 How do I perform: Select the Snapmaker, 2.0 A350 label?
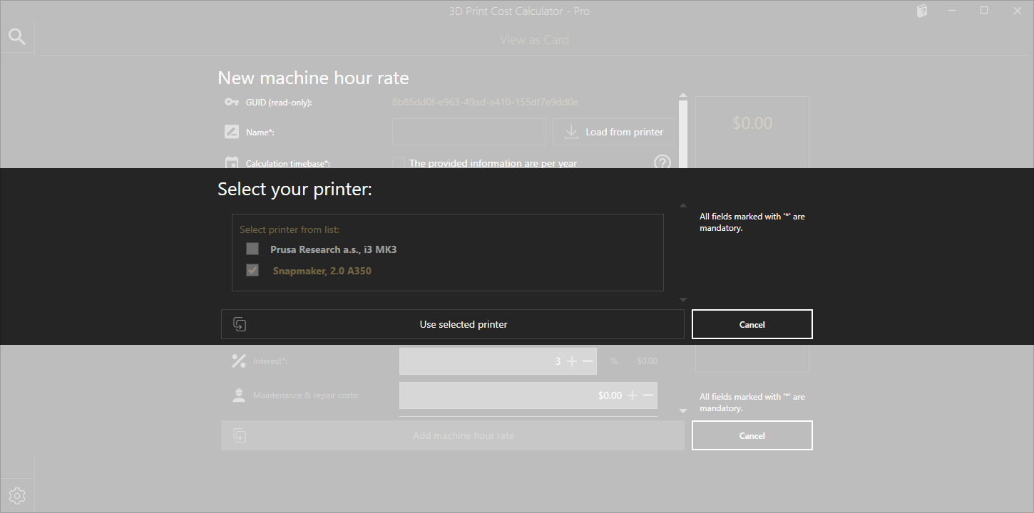coord(322,271)
